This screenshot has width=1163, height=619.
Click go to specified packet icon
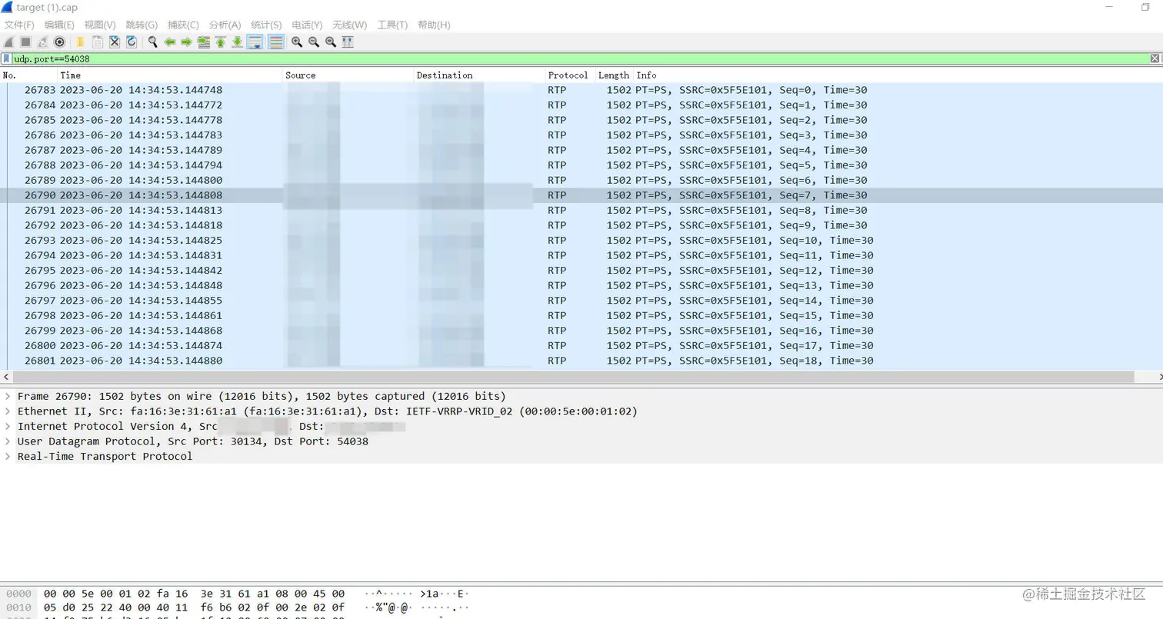click(x=204, y=42)
